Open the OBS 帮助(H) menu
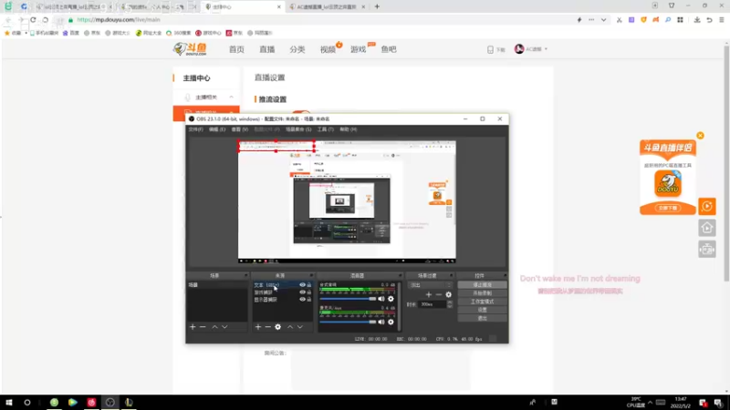Image resolution: width=730 pixels, height=410 pixels. pos(349,129)
